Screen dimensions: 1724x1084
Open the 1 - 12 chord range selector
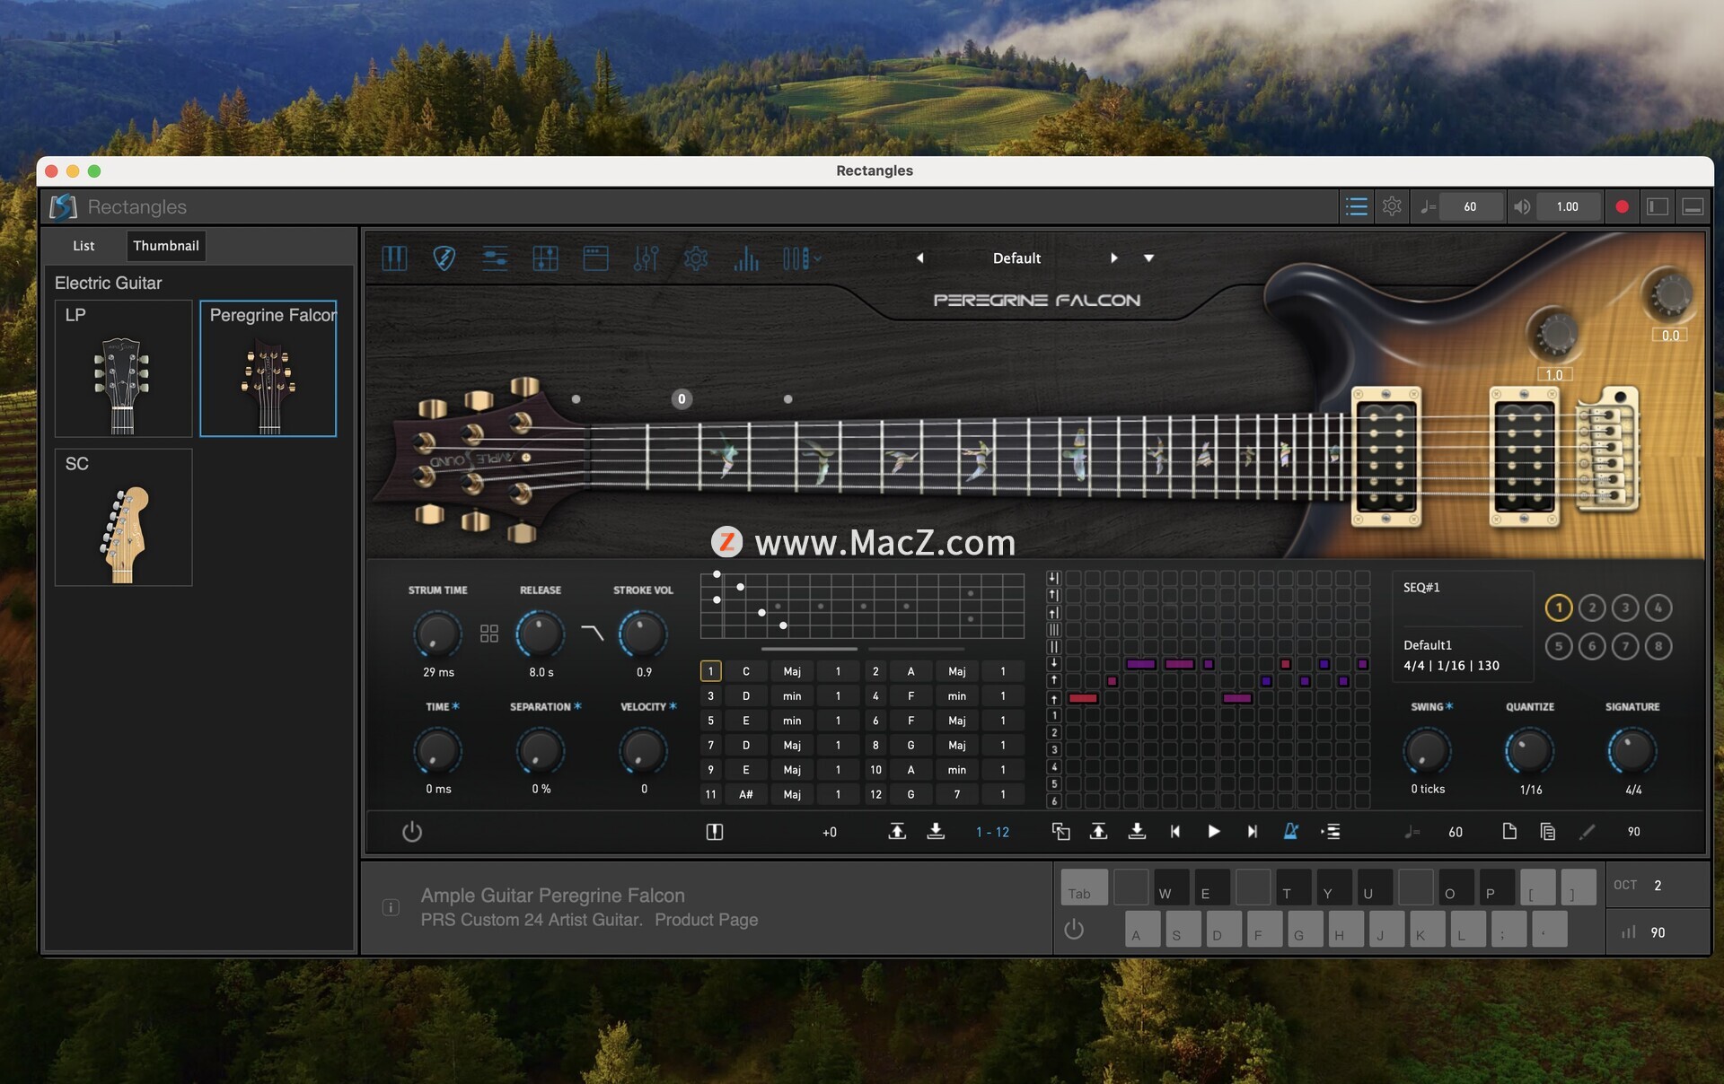(x=992, y=832)
